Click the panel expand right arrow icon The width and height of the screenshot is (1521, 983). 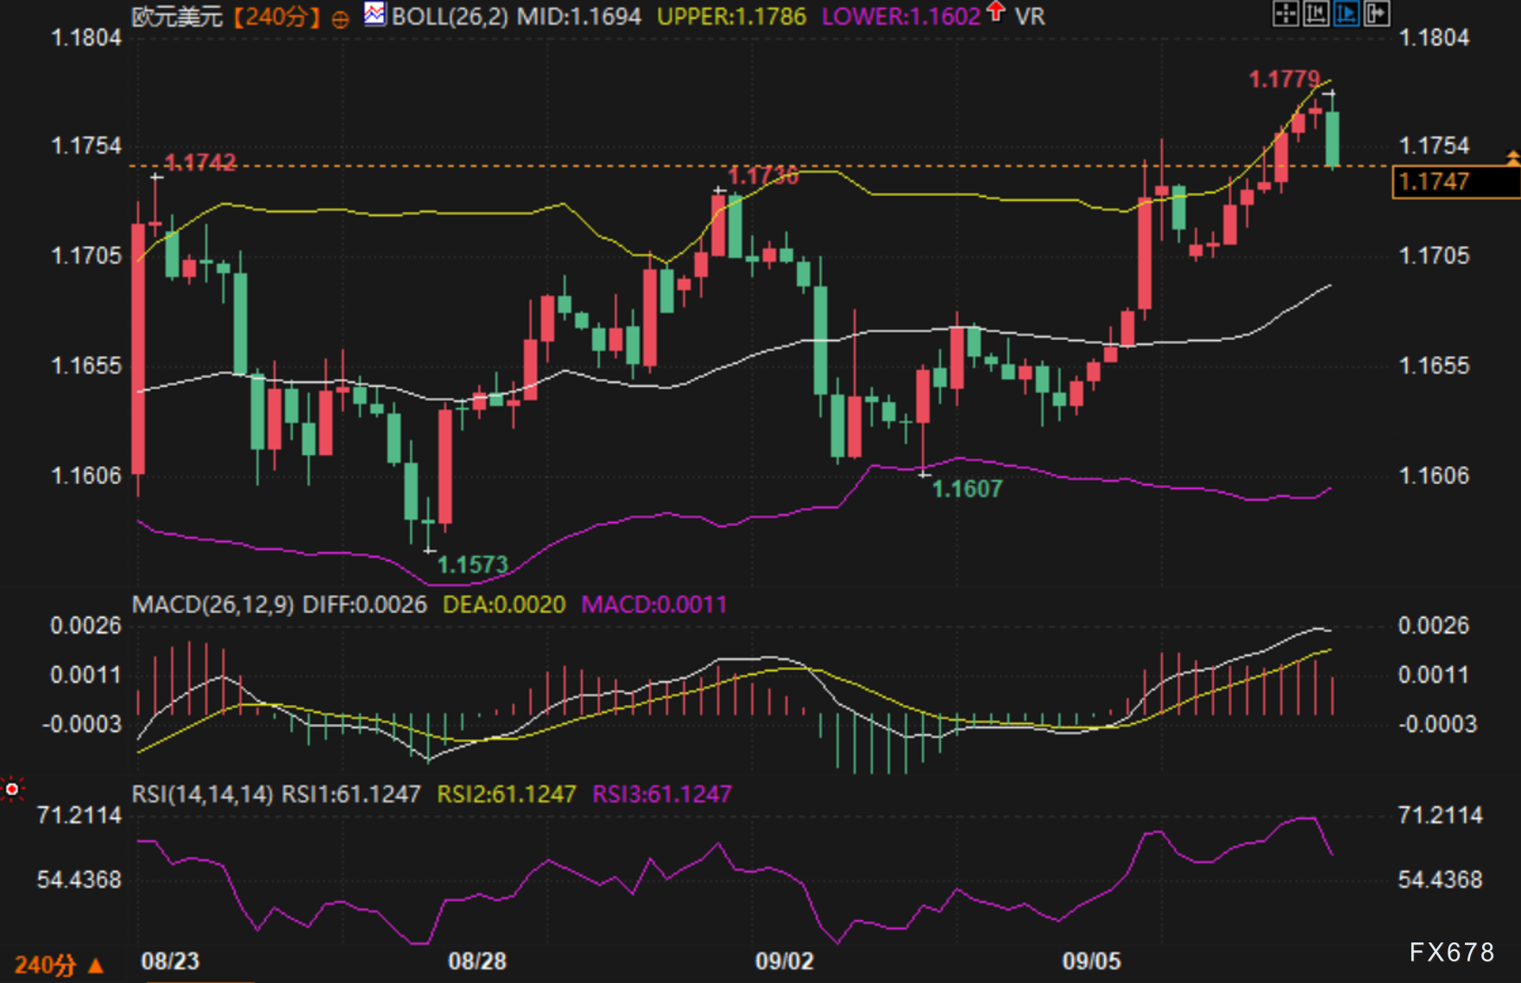[1376, 14]
